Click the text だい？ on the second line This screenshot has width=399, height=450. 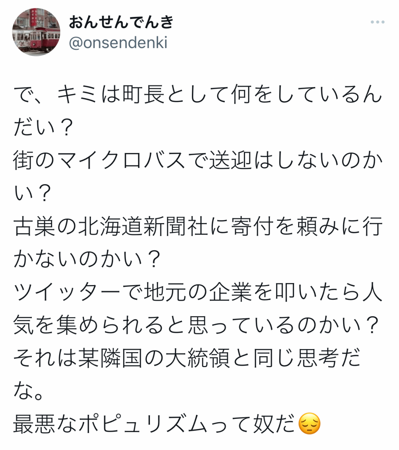point(42,128)
